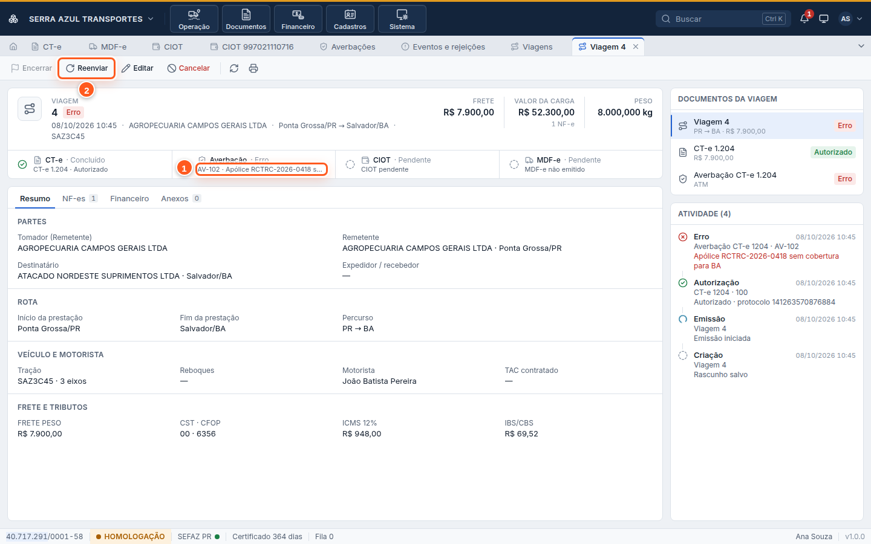Switch to the Averbações tab
871x544 pixels.
coord(348,47)
